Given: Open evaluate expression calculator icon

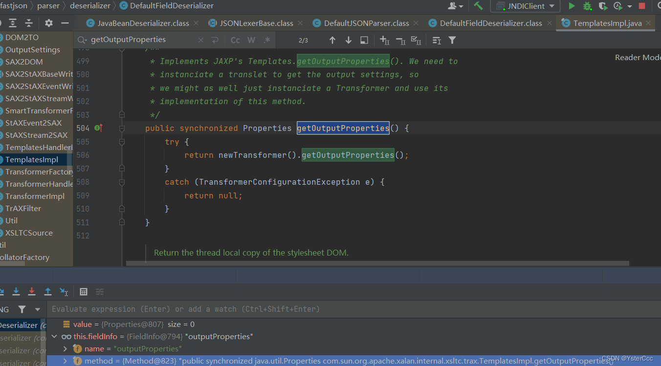Looking at the screenshot, I should [x=84, y=292].
